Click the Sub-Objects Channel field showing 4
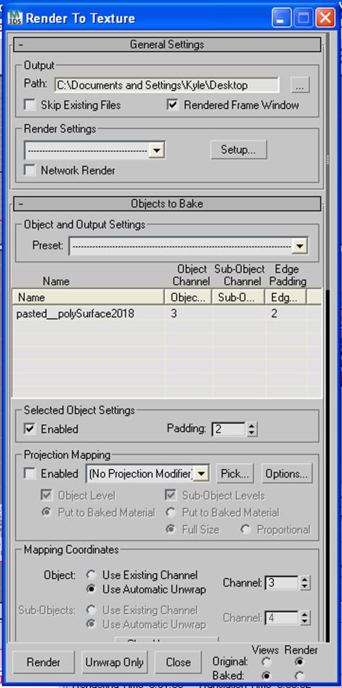 click(x=282, y=618)
